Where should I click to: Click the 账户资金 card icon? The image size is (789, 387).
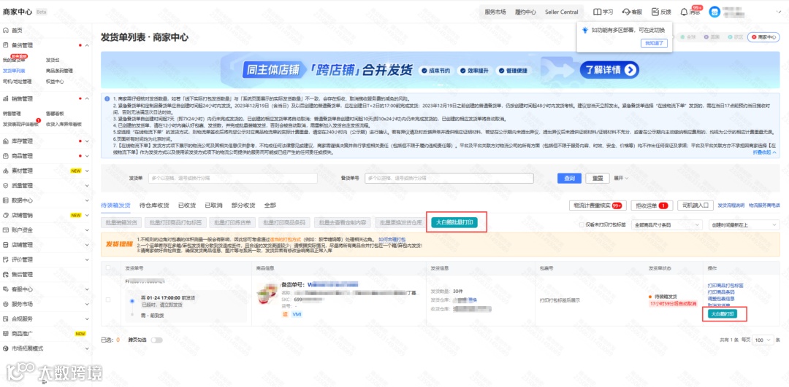6,230
